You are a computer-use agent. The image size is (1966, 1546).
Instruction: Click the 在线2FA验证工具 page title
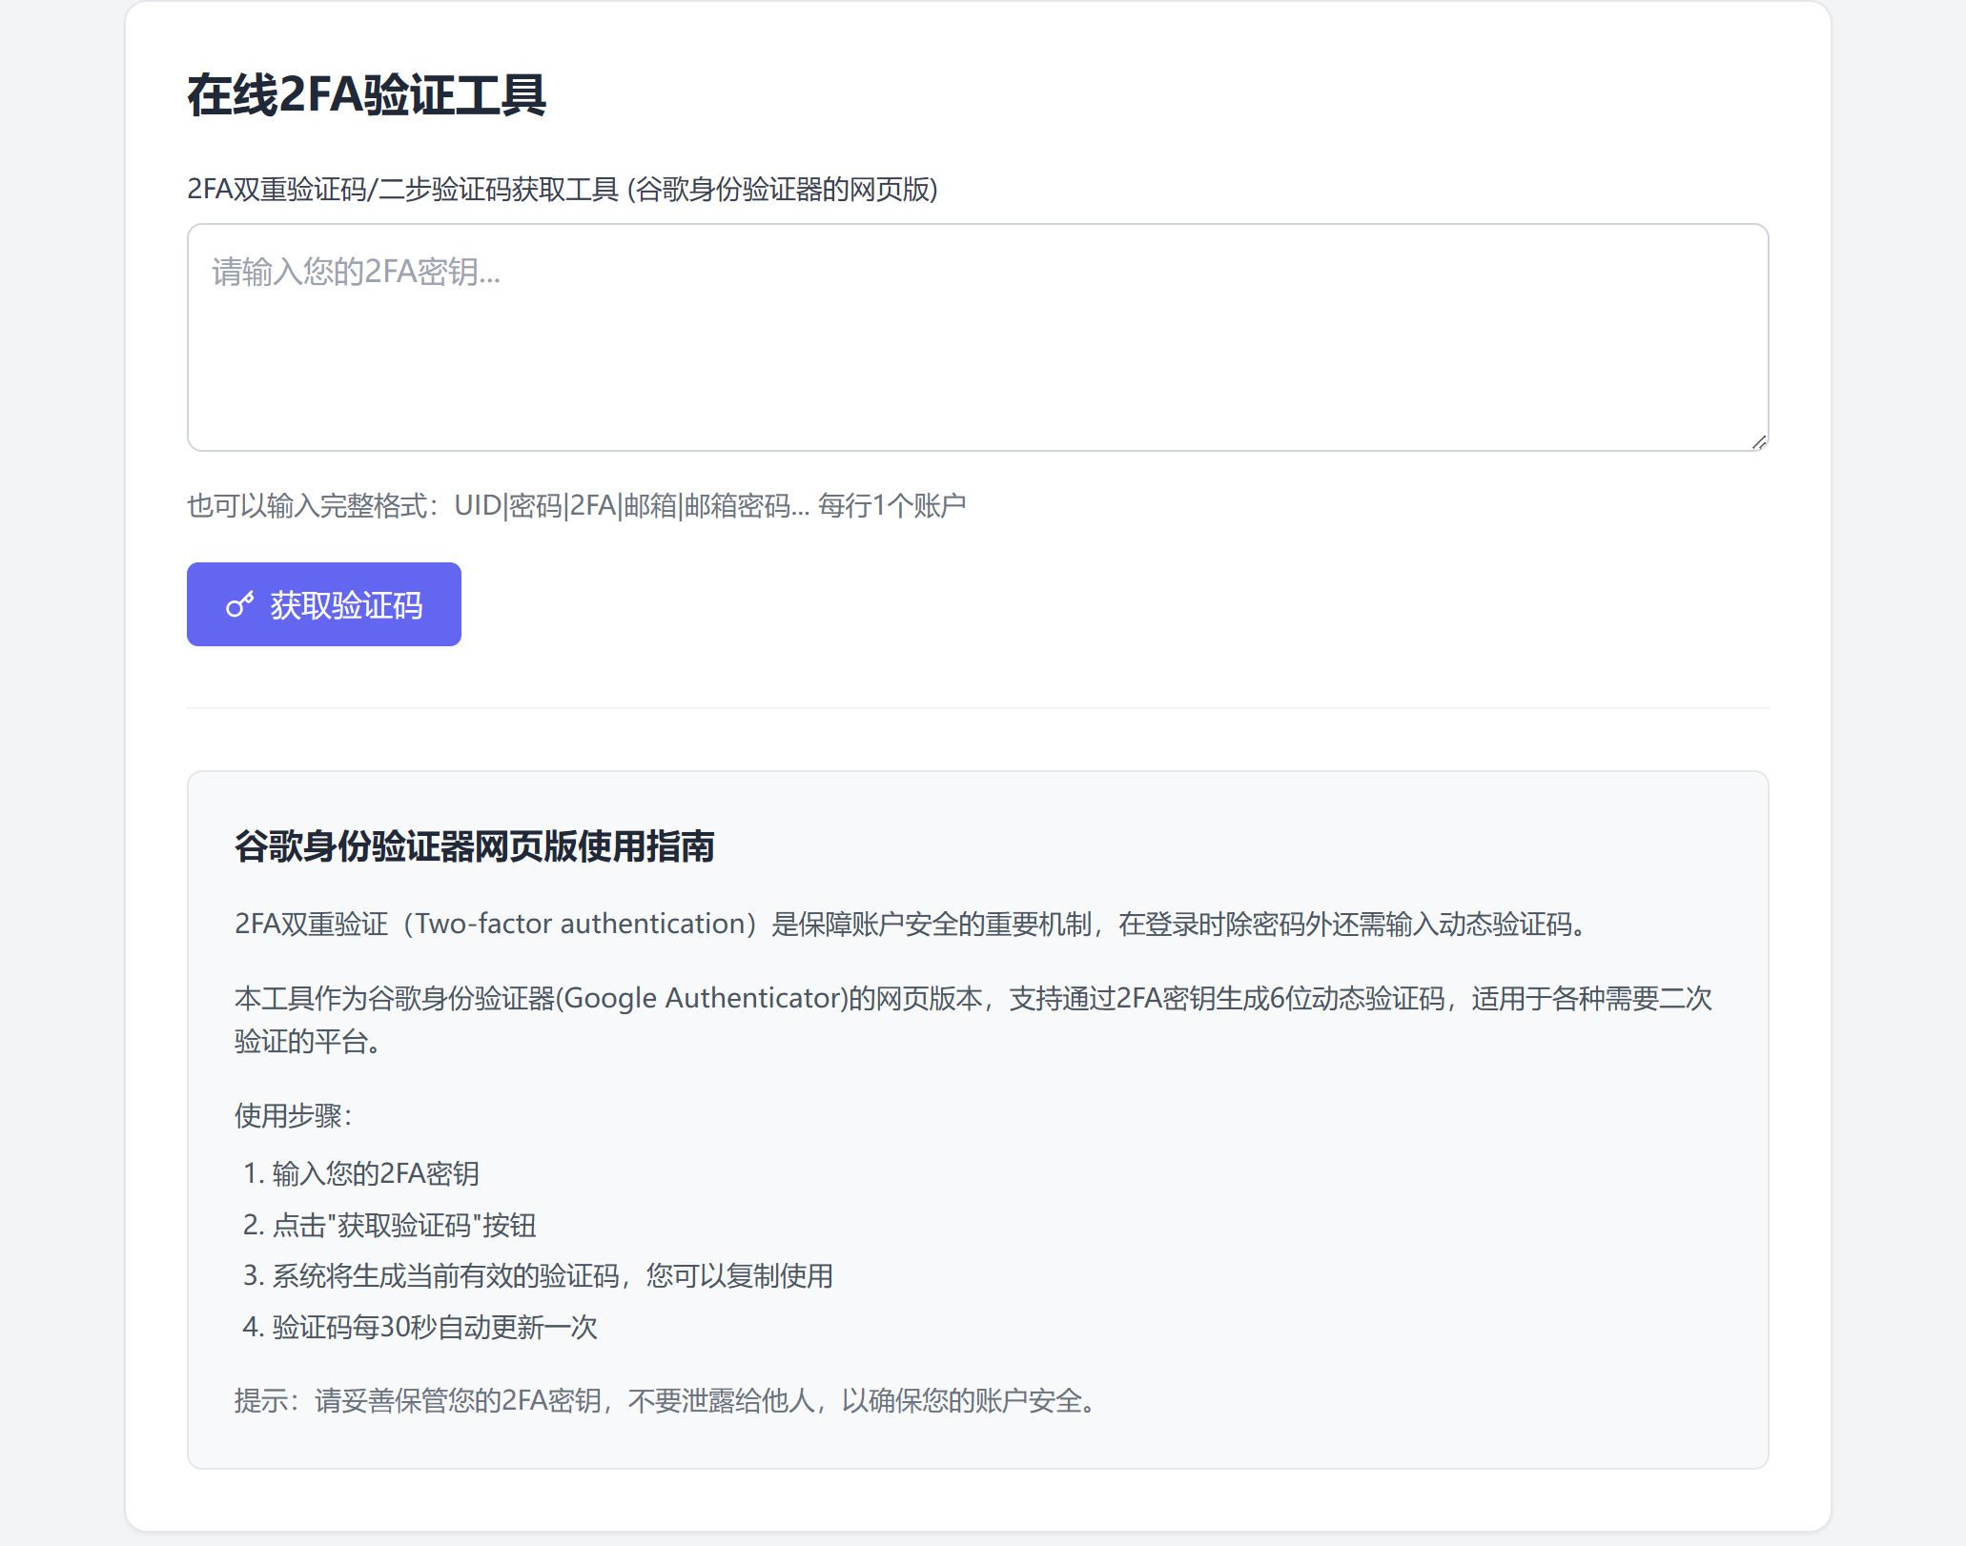366,95
